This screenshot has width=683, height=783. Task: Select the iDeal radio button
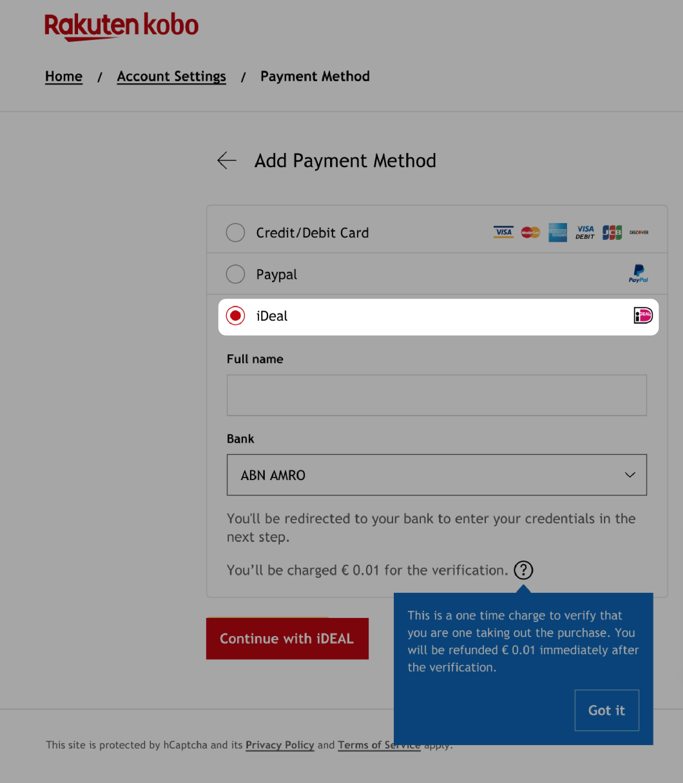(x=235, y=316)
